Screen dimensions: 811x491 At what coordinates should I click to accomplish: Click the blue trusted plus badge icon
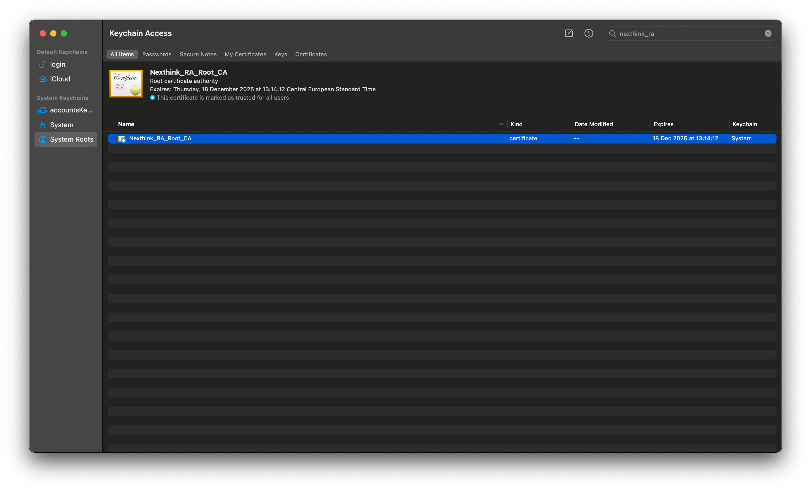(x=152, y=98)
